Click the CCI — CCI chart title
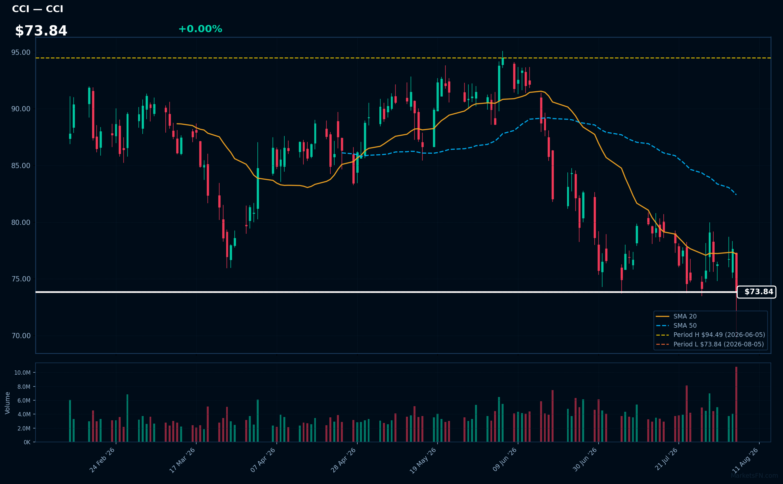Image resolution: width=783 pixels, height=484 pixels. (37, 9)
